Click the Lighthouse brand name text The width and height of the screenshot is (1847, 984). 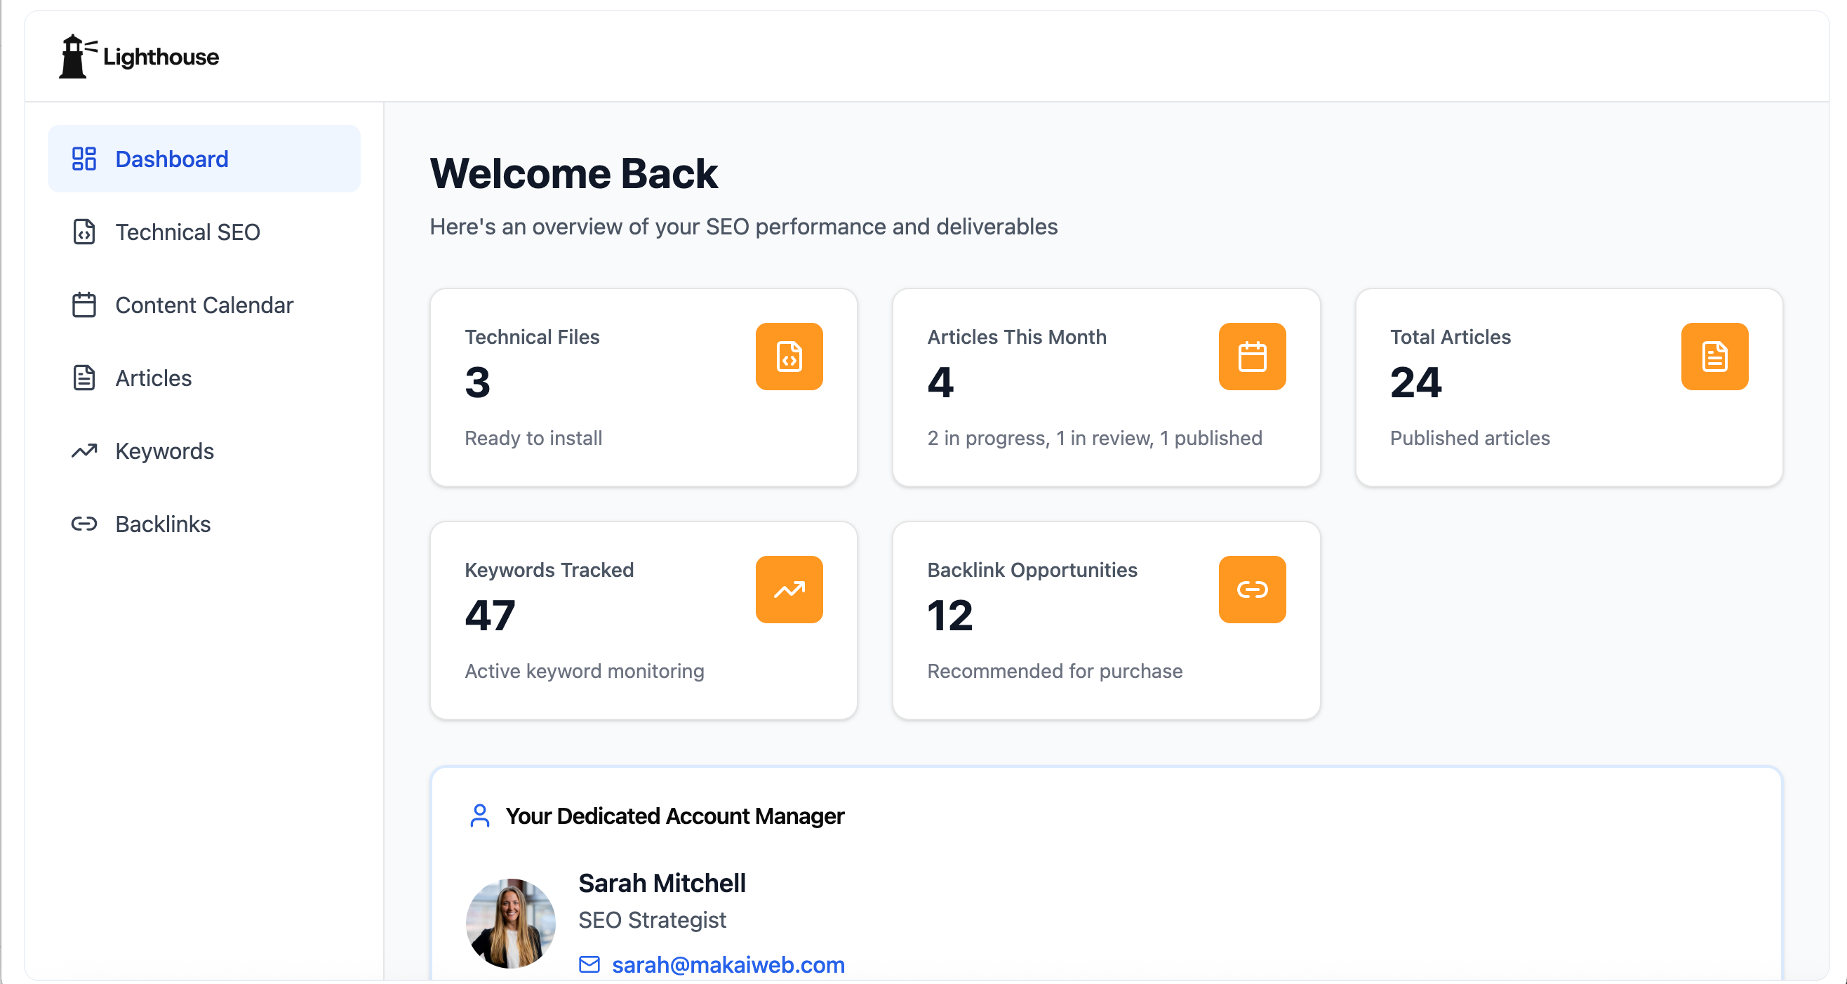[161, 57]
